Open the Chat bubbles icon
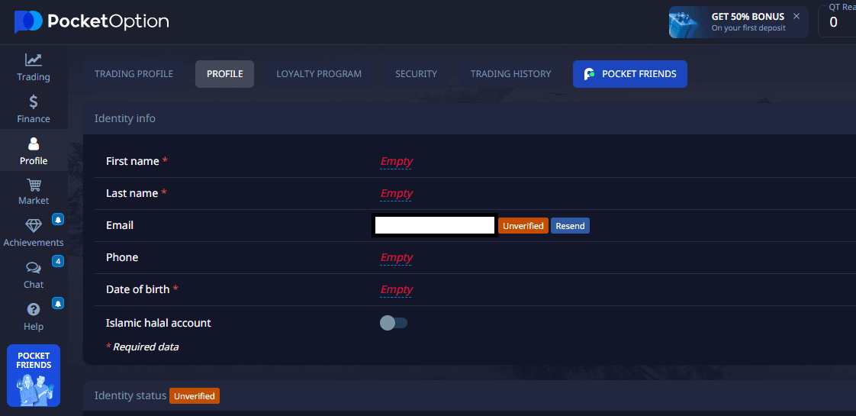This screenshot has width=856, height=416. click(x=34, y=267)
